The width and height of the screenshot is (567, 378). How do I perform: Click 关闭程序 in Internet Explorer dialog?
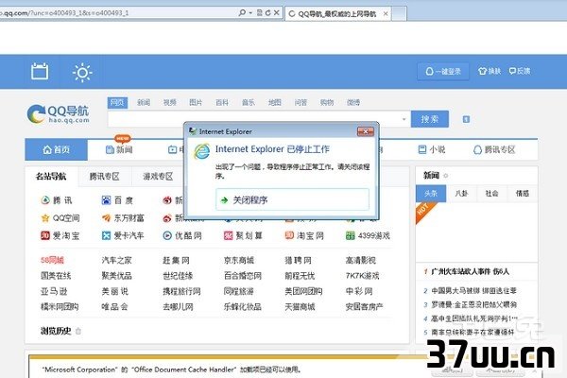click(292, 199)
